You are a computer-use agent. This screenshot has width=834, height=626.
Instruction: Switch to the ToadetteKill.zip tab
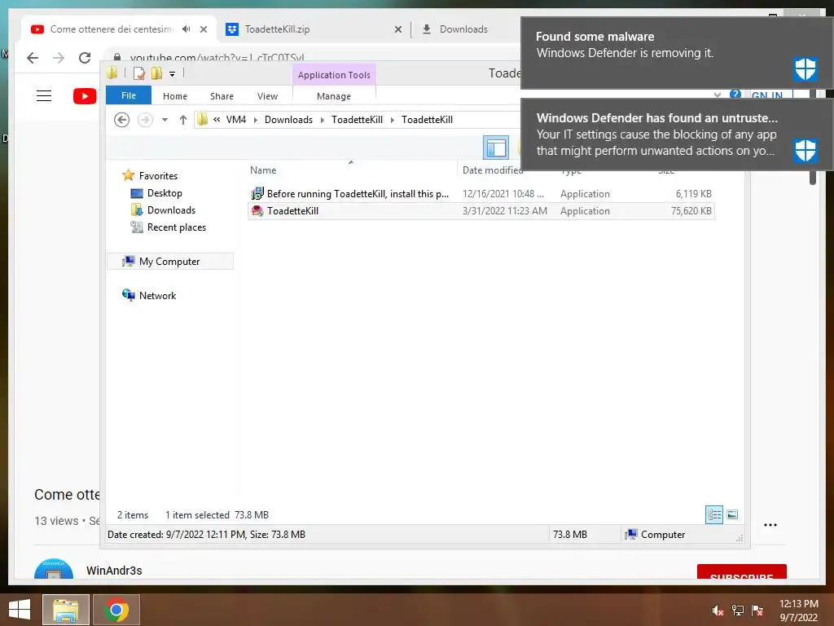314,29
